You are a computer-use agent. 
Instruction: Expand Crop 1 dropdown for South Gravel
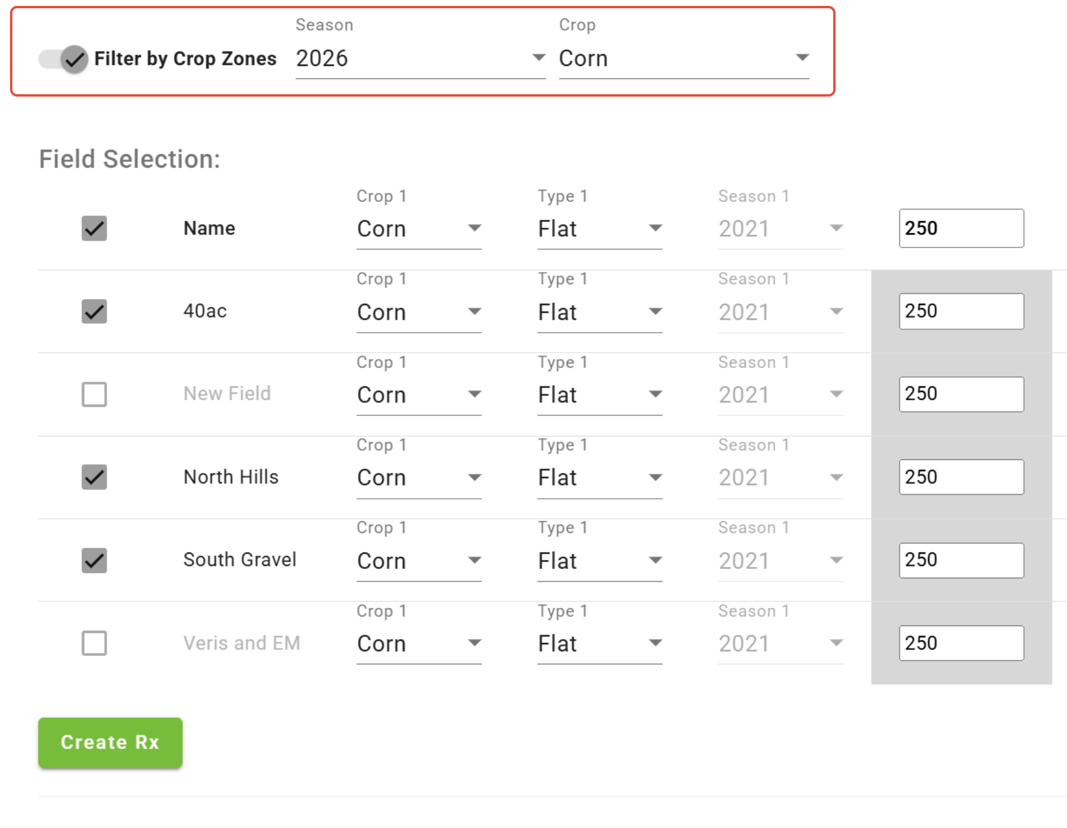click(419, 561)
